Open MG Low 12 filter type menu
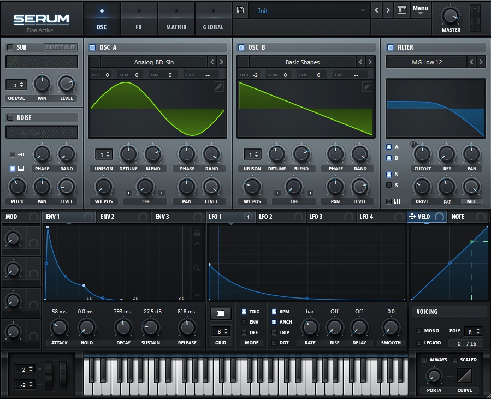Viewport: 491px width, 399px height. pos(427,62)
